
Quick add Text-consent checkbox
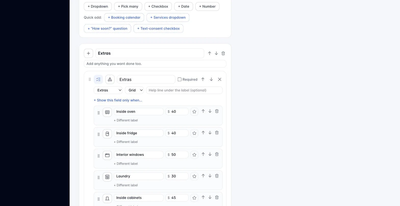click(158, 29)
